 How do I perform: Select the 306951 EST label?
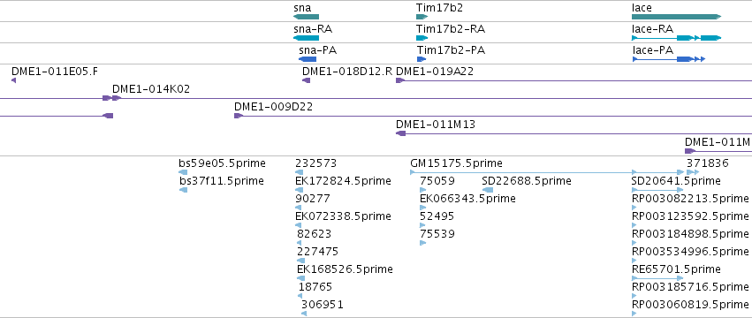[x=323, y=305]
